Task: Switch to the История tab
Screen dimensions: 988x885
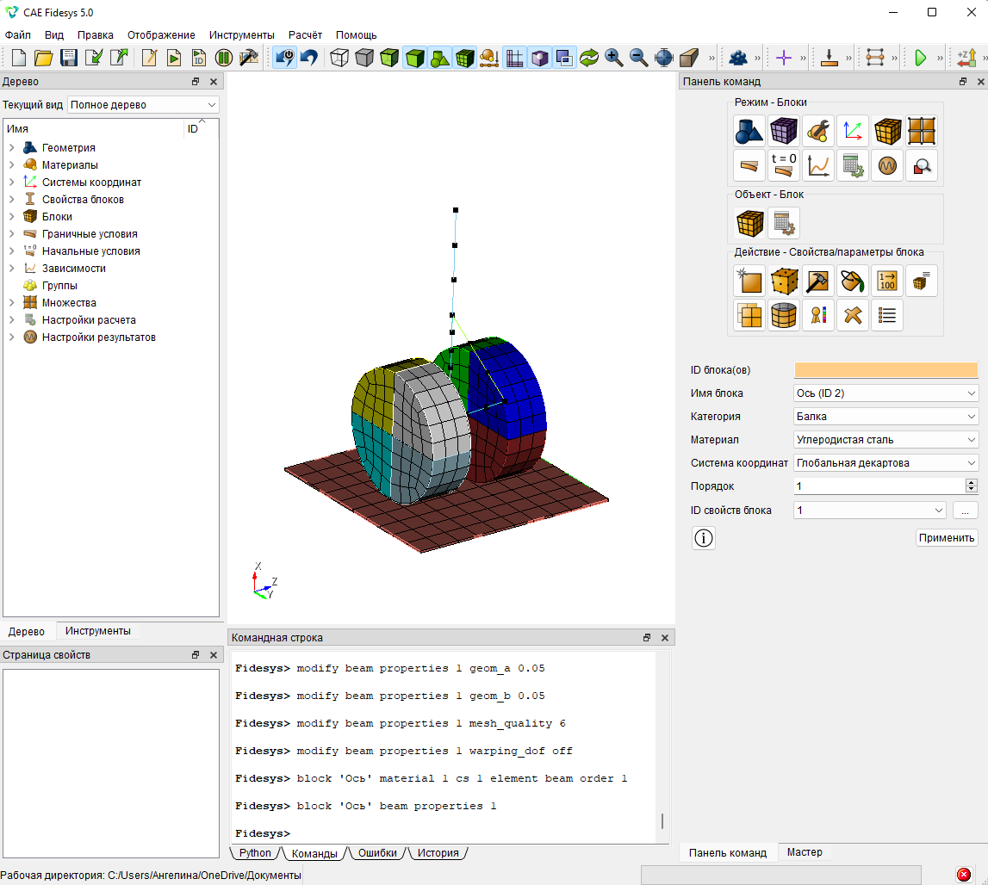Action: pos(438,853)
